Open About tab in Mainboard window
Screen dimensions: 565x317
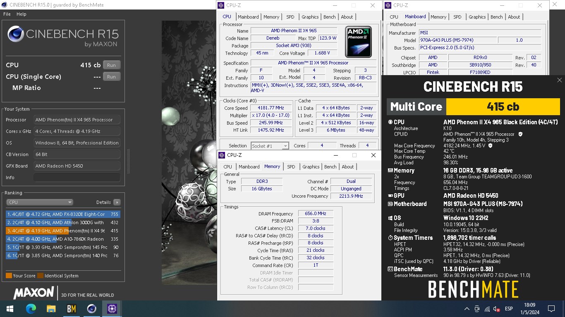[514, 17]
